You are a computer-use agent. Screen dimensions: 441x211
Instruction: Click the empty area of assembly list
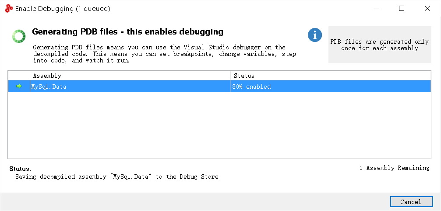(x=219, y=125)
